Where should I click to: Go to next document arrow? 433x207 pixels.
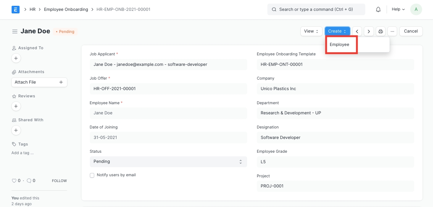point(369,31)
